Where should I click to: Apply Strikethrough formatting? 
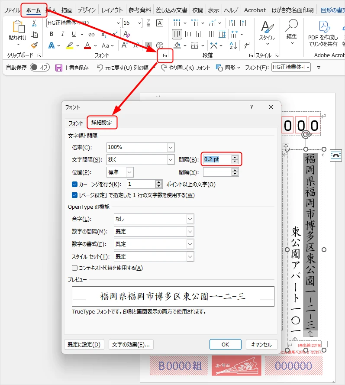[x=91, y=34]
